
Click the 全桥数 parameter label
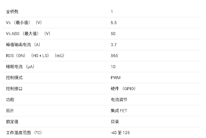12,12
